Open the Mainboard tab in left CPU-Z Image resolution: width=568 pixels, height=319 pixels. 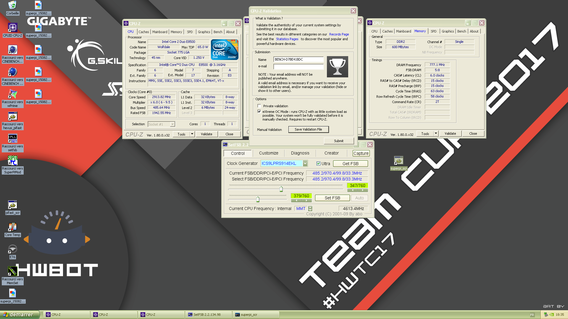pos(160,32)
